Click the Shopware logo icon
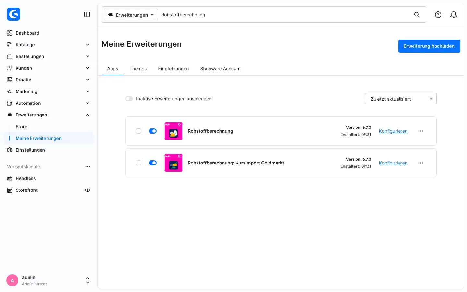This screenshot has height=292, width=467. (14, 14)
